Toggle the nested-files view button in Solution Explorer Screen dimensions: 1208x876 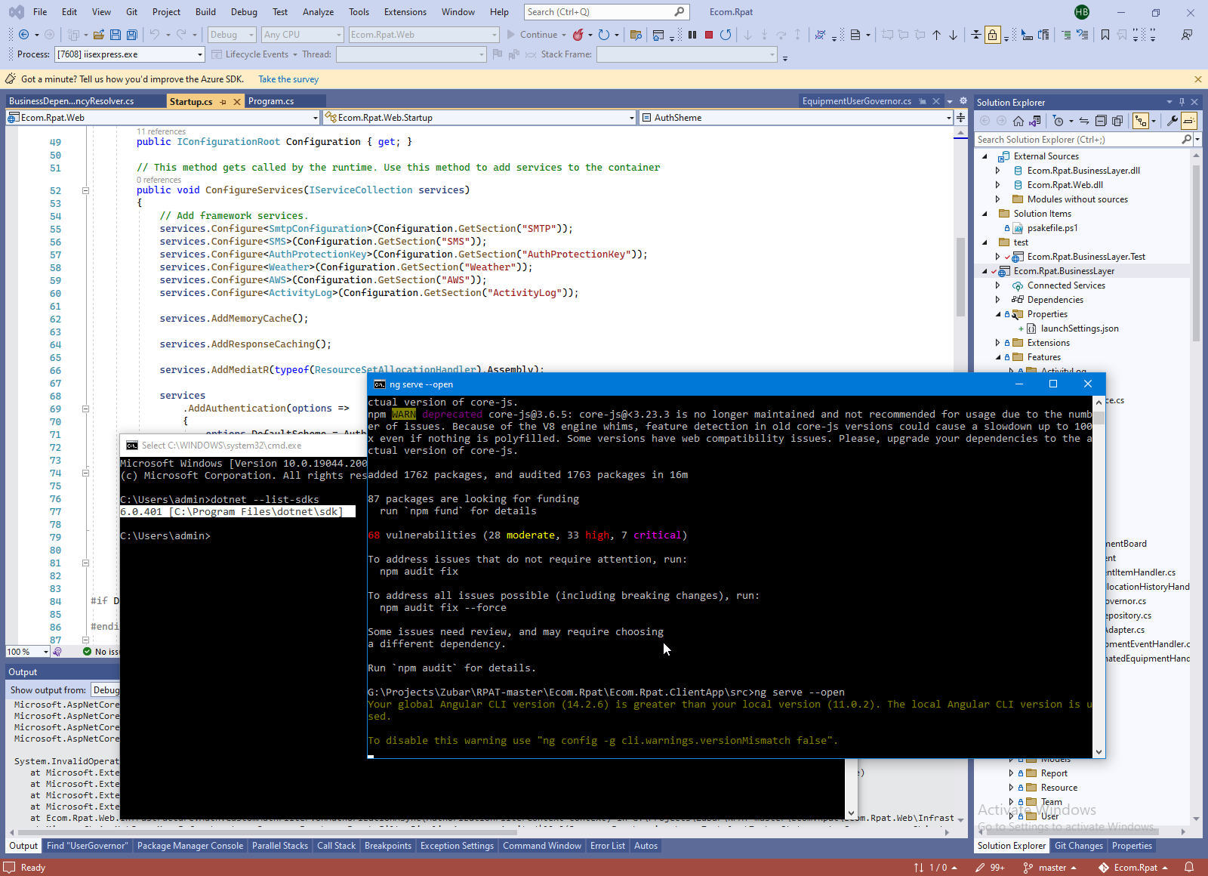pyautogui.click(x=1140, y=121)
